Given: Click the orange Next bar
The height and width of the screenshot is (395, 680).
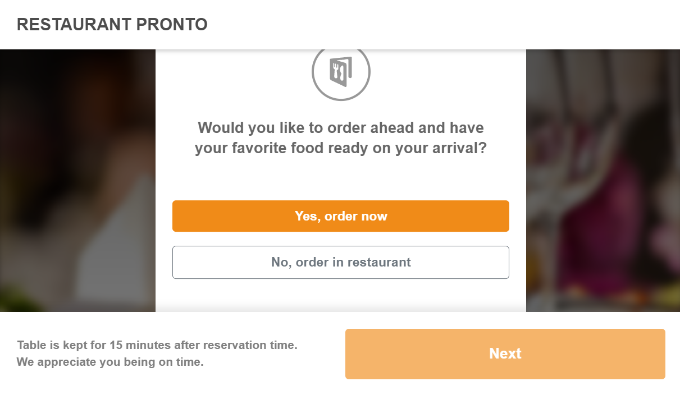Looking at the screenshot, I should (x=505, y=353).
